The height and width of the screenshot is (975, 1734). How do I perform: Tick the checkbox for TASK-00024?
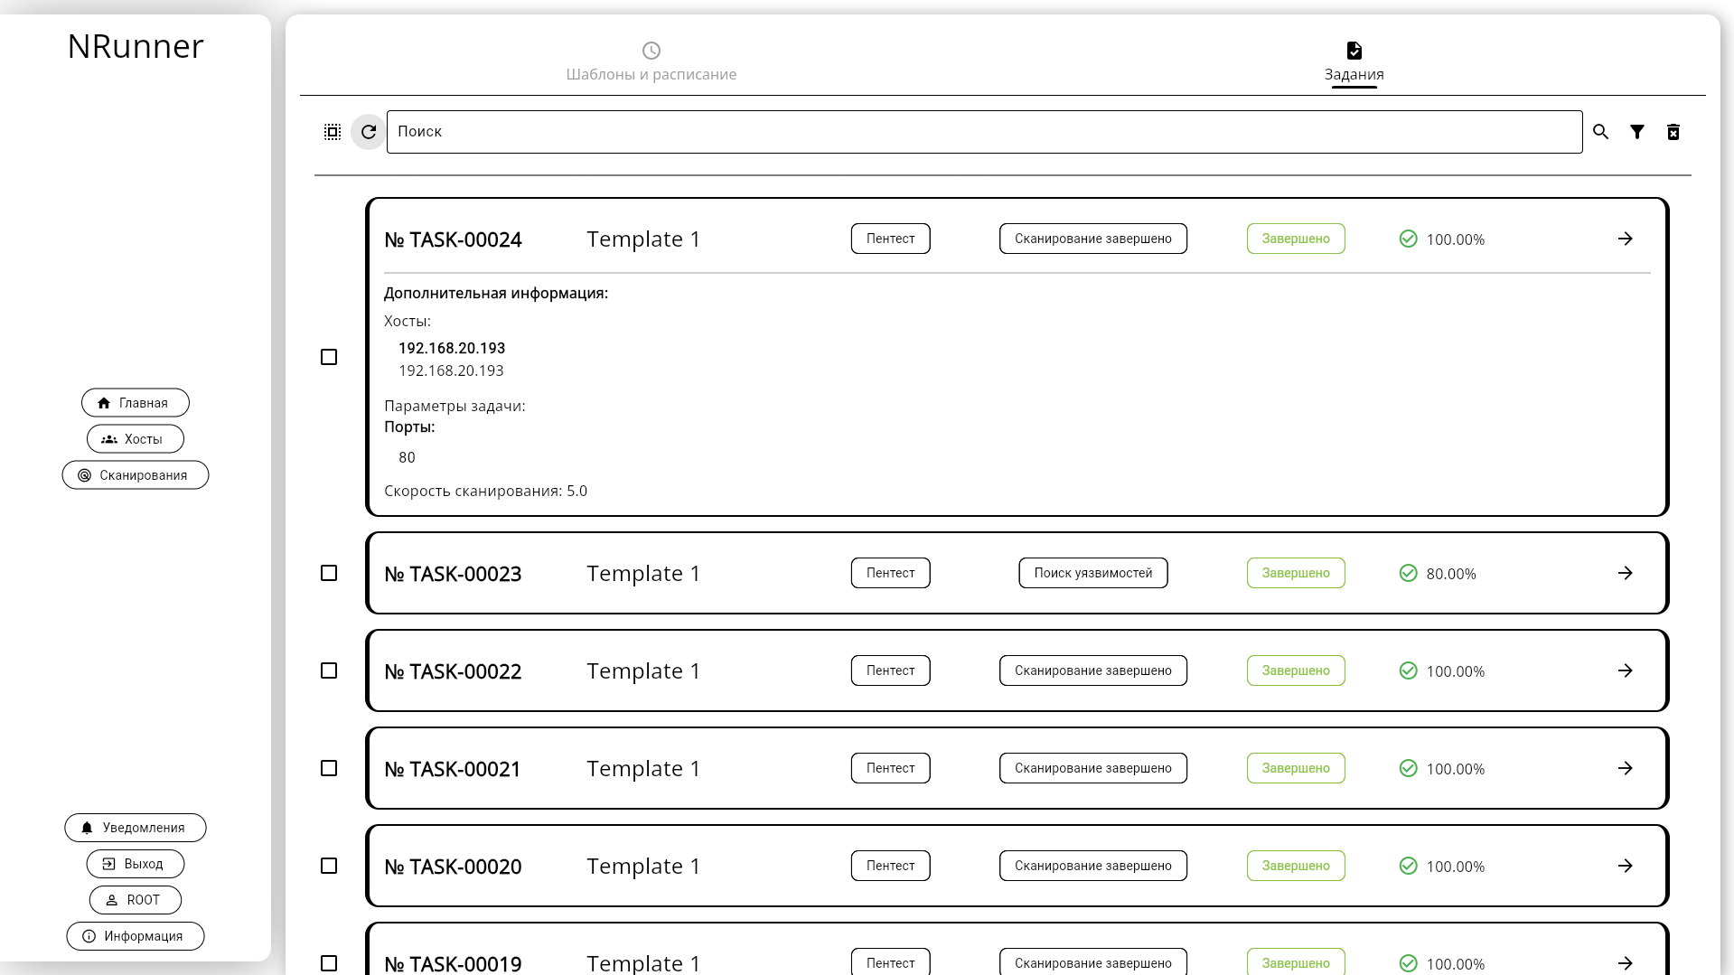click(329, 357)
